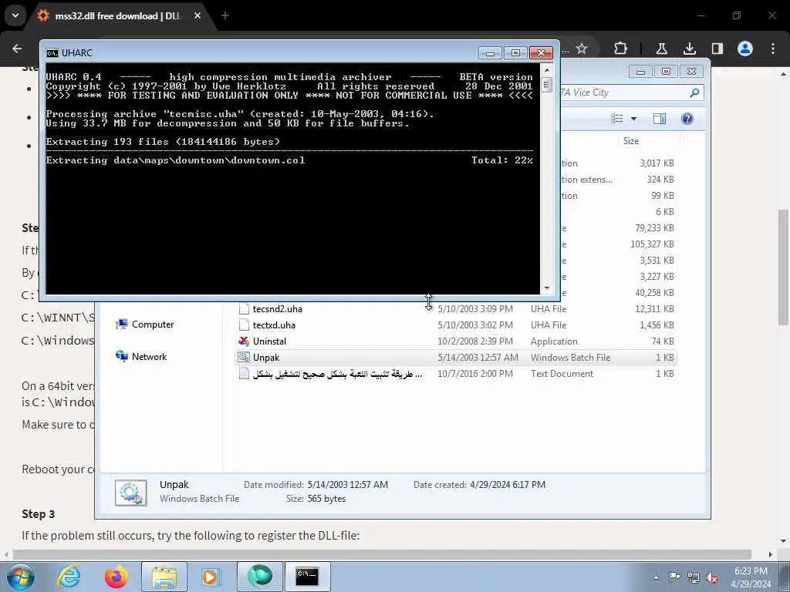Toggle the Explorer preview pane button
Image resolution: width=790 pixels, height=592 pixels.
click(x=660, y=119)
